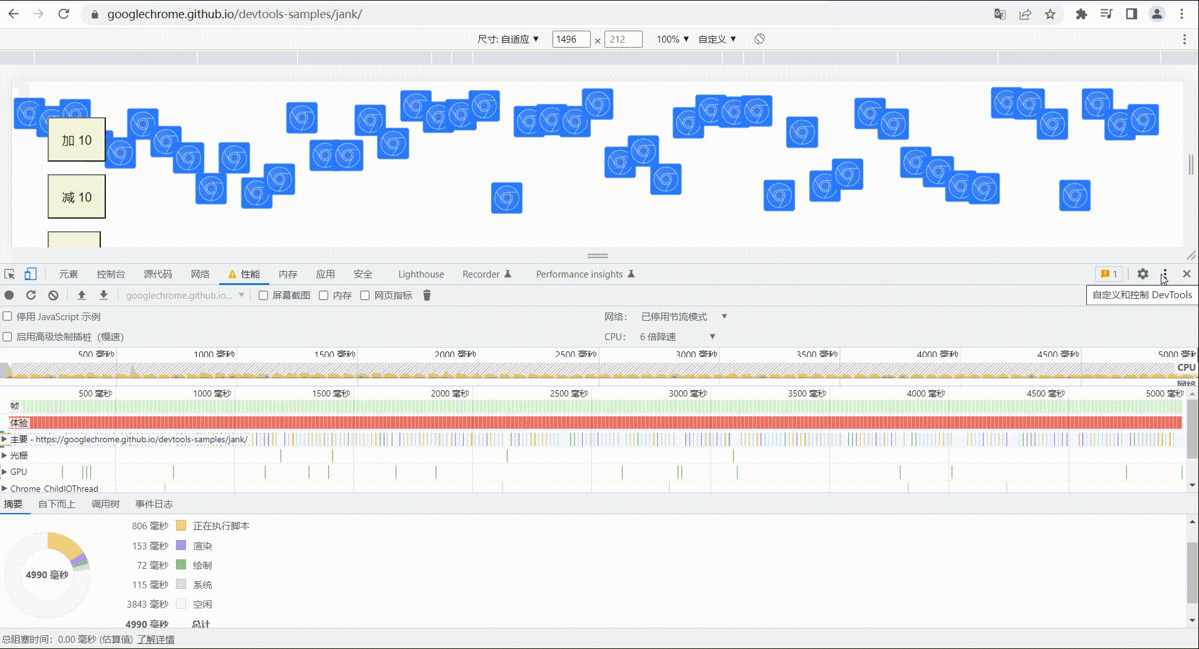Open device toolbar more options menu
Screen dimensions: 1199x649
point(1185,39)
